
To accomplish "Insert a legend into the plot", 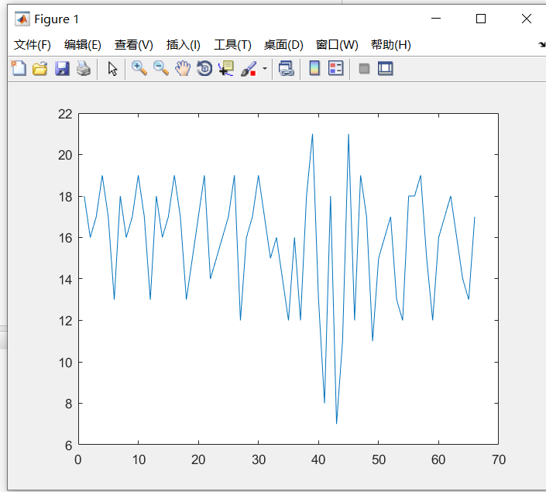I will pyautogui.click(x=335, y=68).
